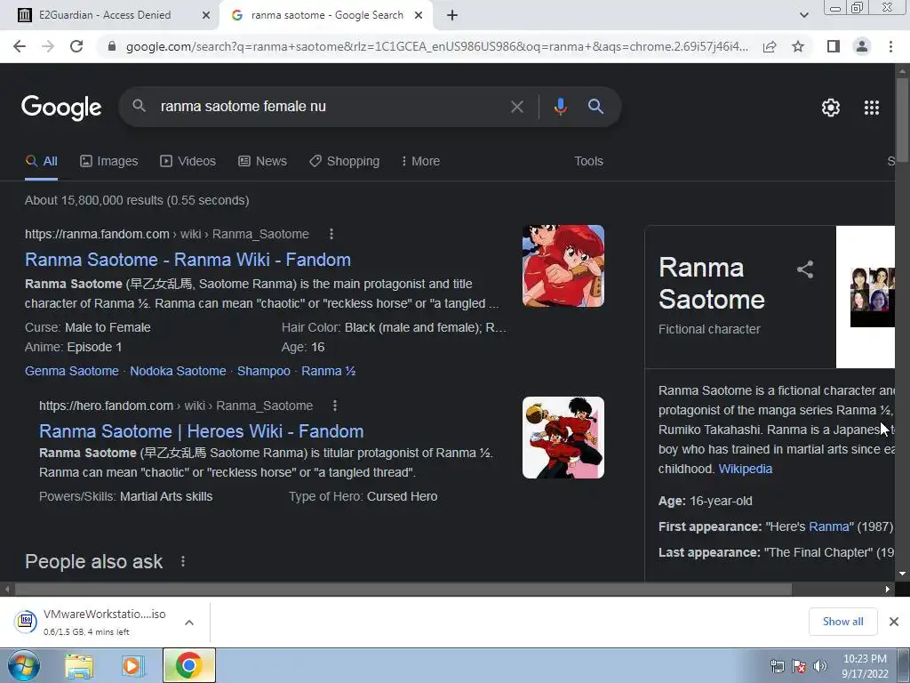Open the Ranma ½ sitelink
The height and width of the screenshot is (683, 910).
[329, 371]
